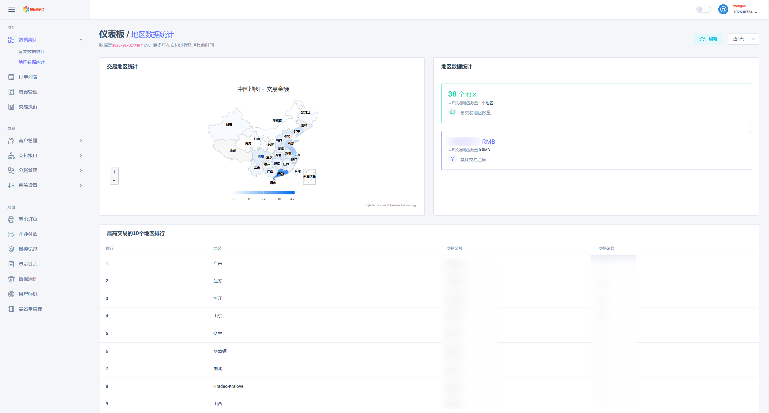Viewport: 769px width, 413px height.
Task: Open the 近3天 time range dropdown
Action: [x=743, y=39]
